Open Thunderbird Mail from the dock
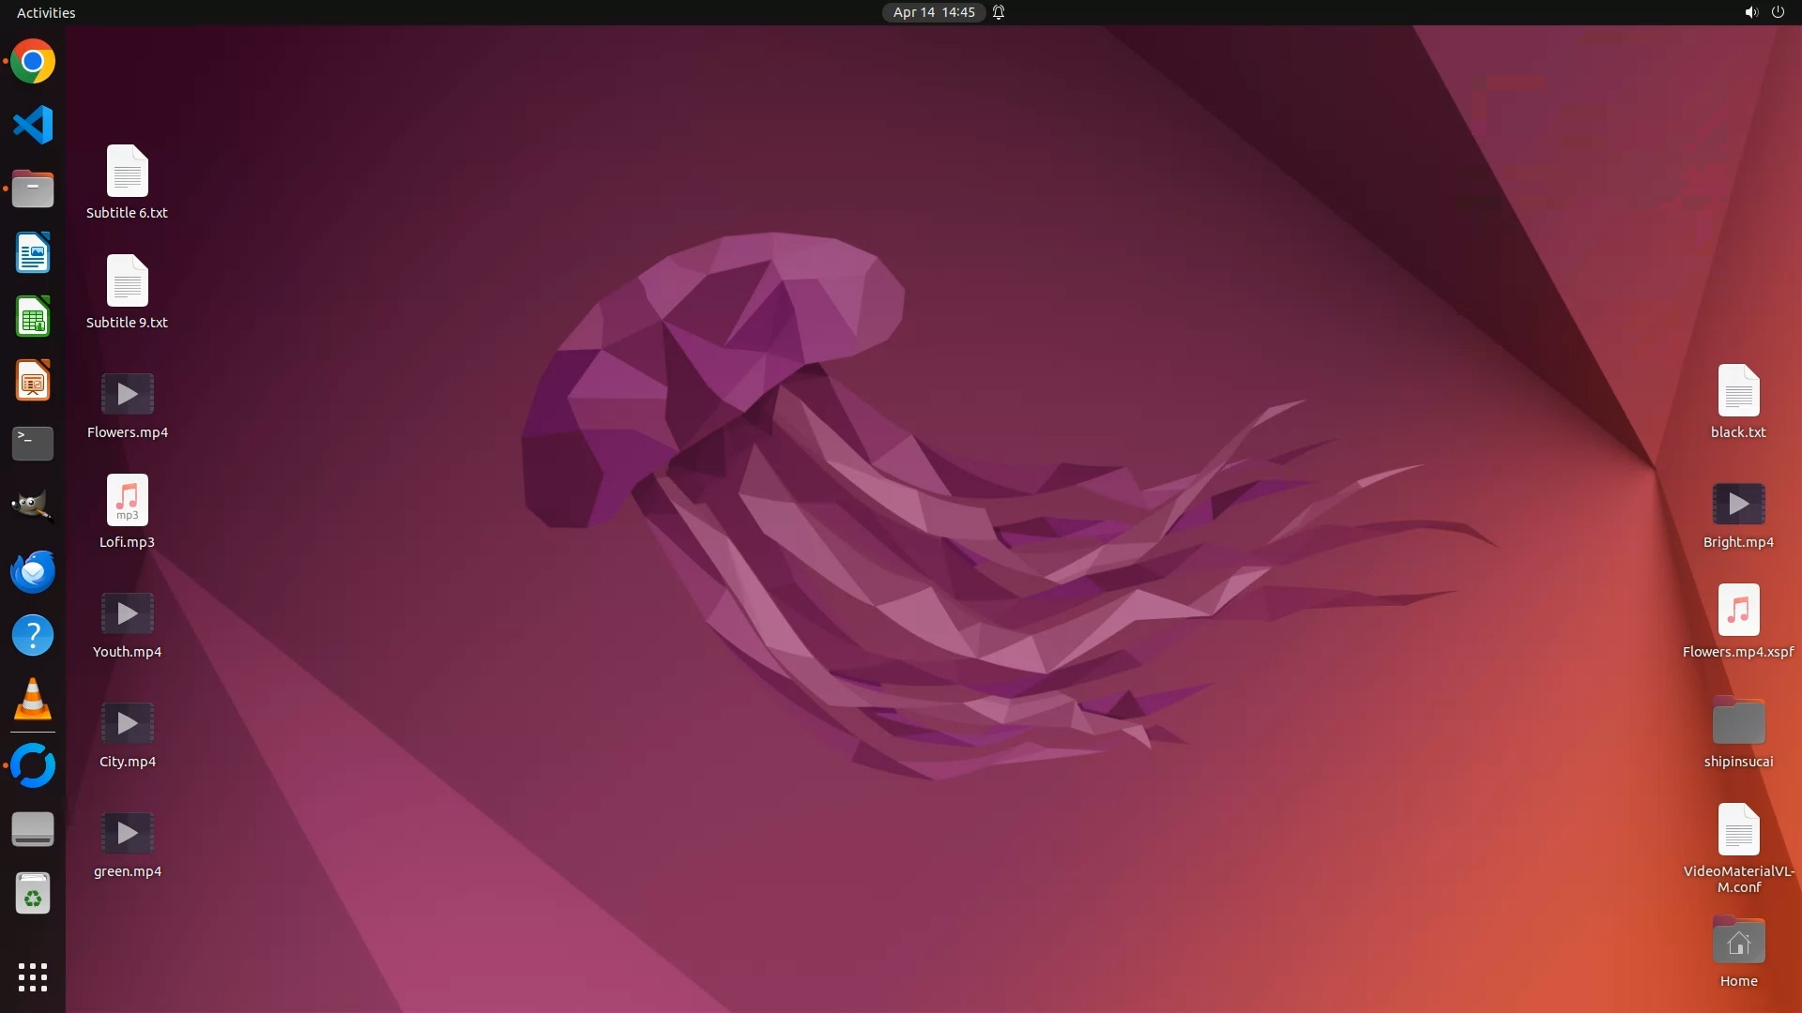 tap(33, 571)
